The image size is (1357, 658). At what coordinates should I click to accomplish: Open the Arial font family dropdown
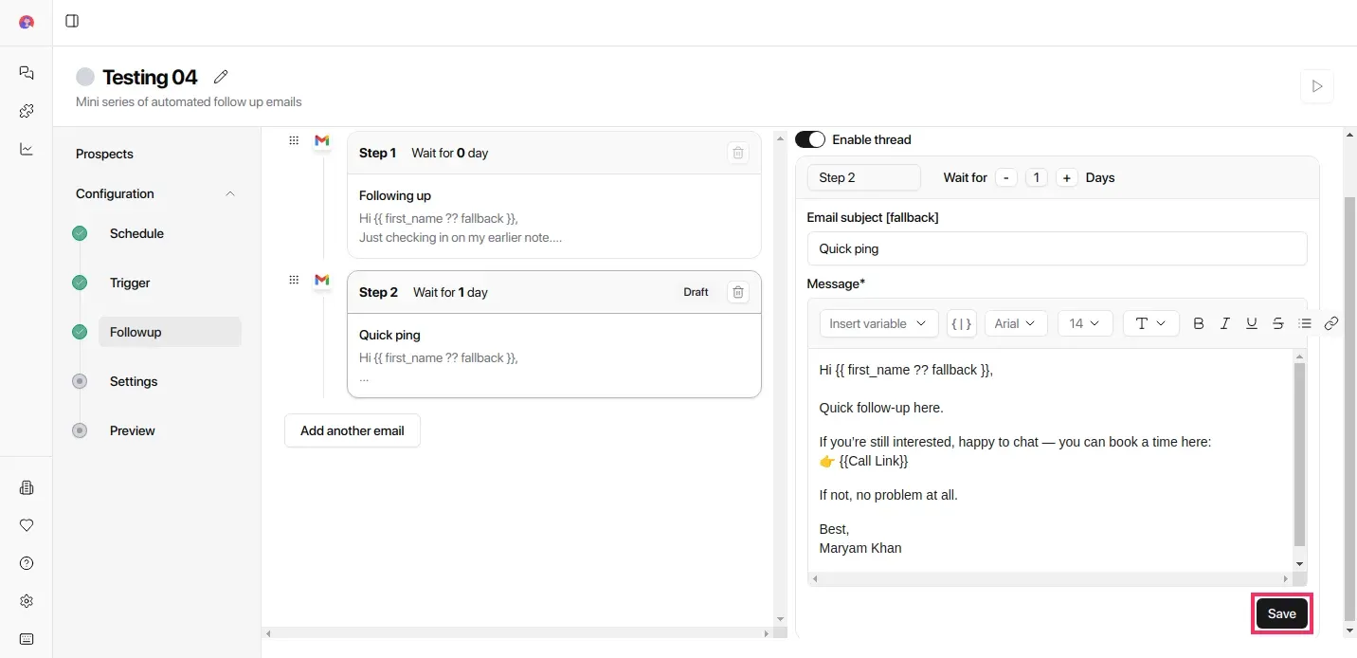1015,323
